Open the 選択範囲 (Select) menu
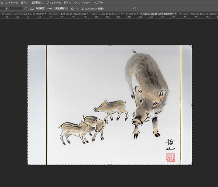This screenshot has height=187, width=218. [x=37, y=3]
